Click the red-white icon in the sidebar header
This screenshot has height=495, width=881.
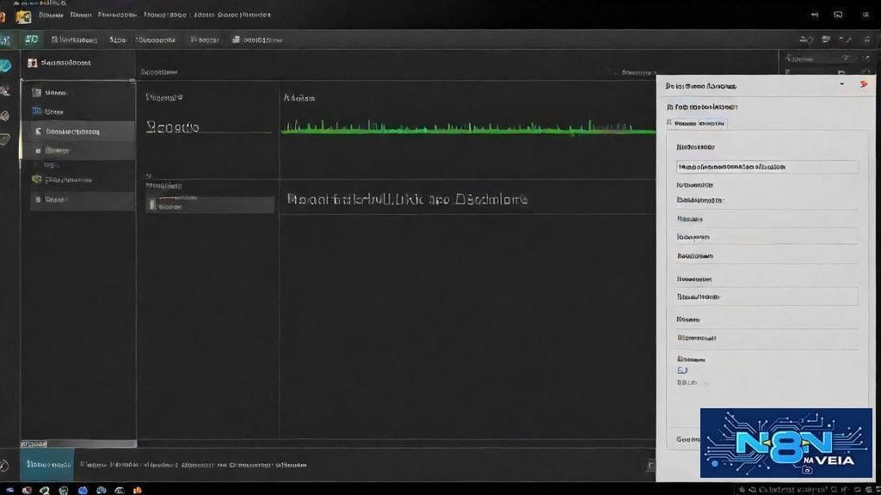[x=32, y=63]
